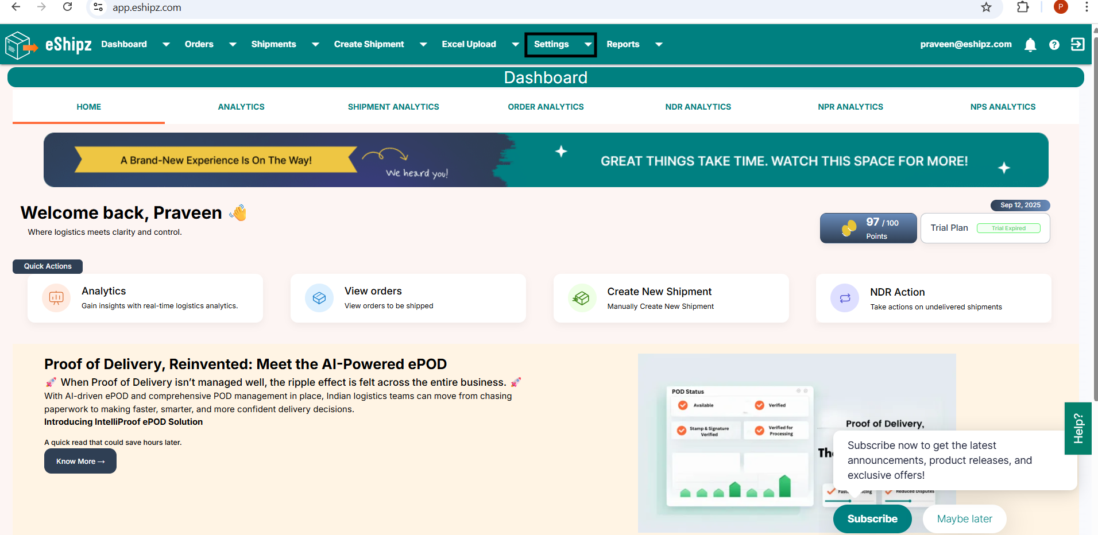
Task: Open the Help? side tab
Action: coord(1078,428)
